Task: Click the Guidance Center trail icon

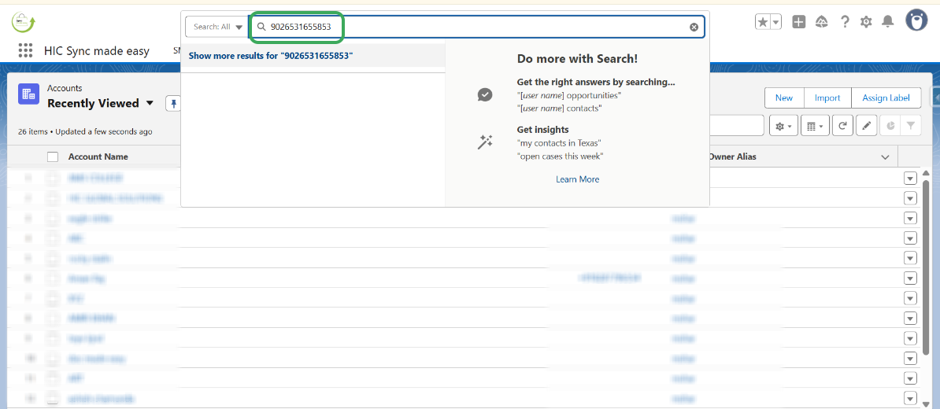Action: point(821,22)
